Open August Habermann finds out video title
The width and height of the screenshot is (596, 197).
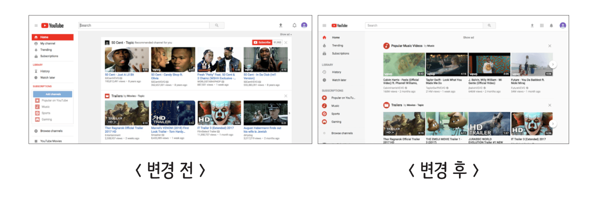[x=262, y=130]
